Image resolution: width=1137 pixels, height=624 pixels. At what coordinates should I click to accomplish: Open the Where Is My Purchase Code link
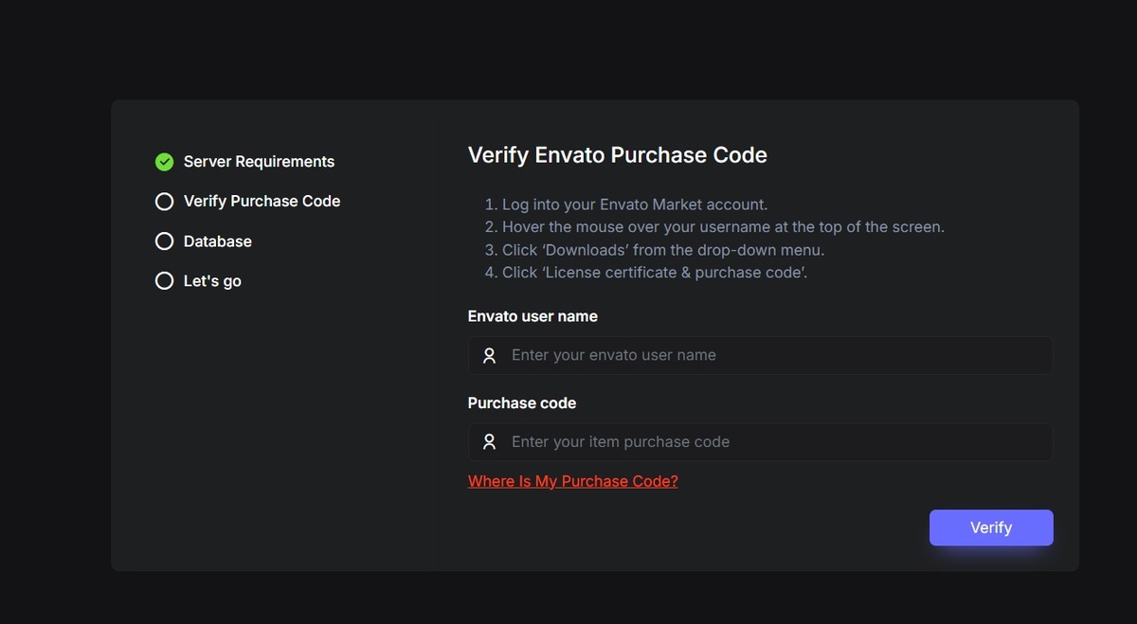pyautogui.click(x=573, y=481)
